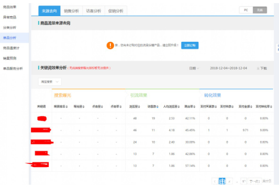Sort by 访客数 column arrows
The image size is (279, 191).
coord(158,106)
